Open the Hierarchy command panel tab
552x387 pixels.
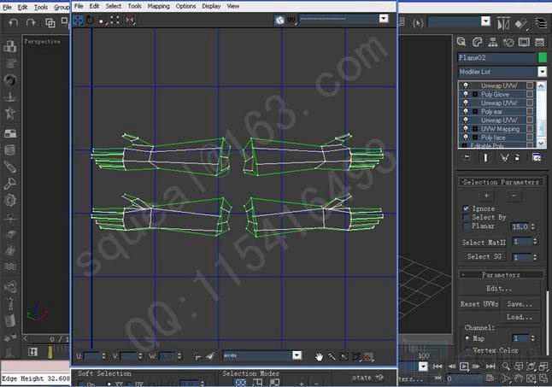(492, 42)
